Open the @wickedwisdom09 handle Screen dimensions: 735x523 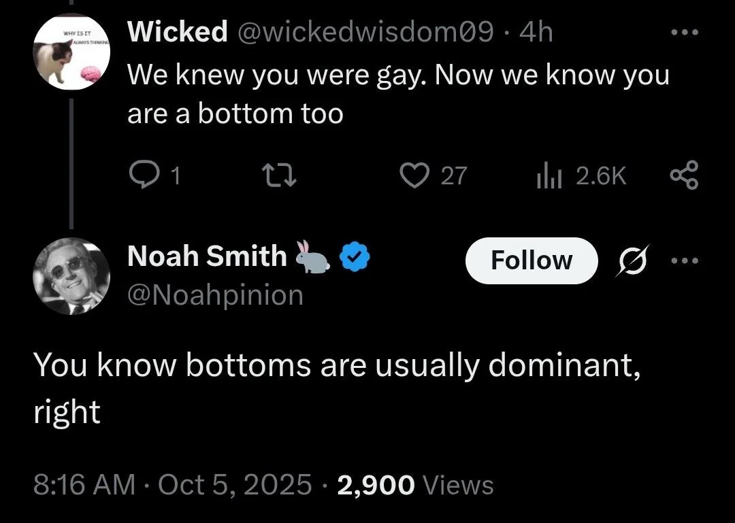click(x=364, y=32)
